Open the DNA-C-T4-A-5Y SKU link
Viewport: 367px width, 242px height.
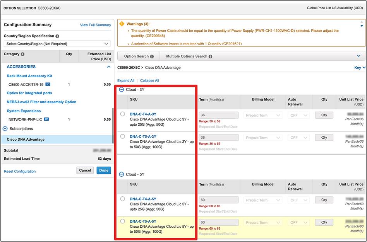pyautogui.click(x=143, y=199)
